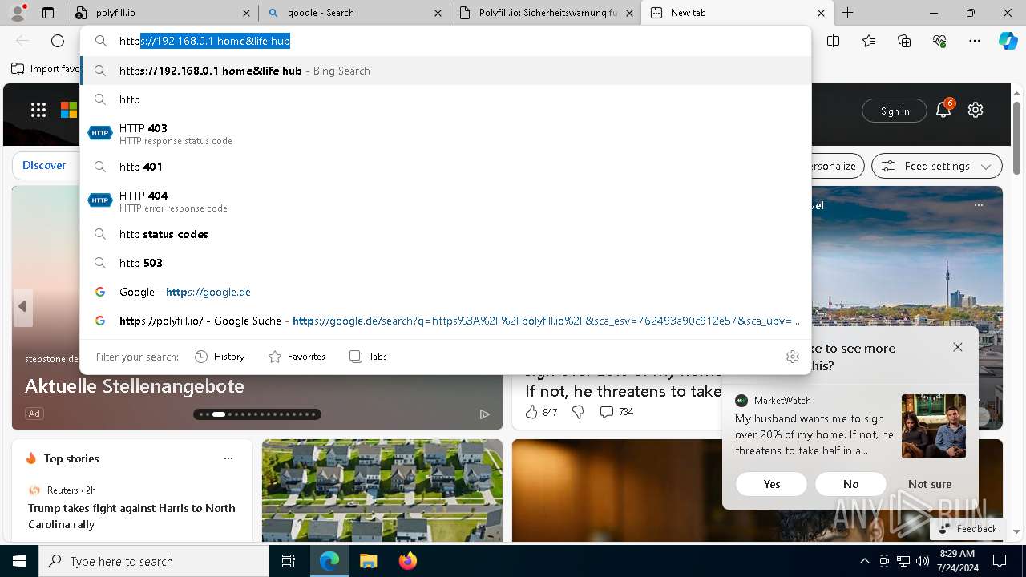Screen dimensions: 1026x577
Task: Launch Firefox from the taskbar
Action: click(x=408, y=561)
